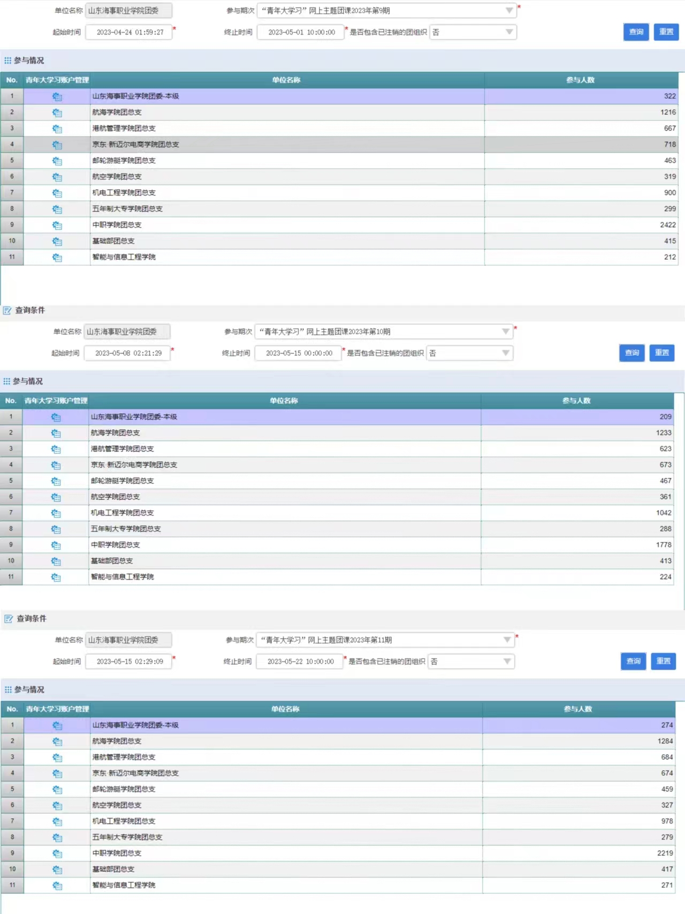
Task: Open the 参与期次 dropdown showing 2023年第9期
Action: point(508,11)
